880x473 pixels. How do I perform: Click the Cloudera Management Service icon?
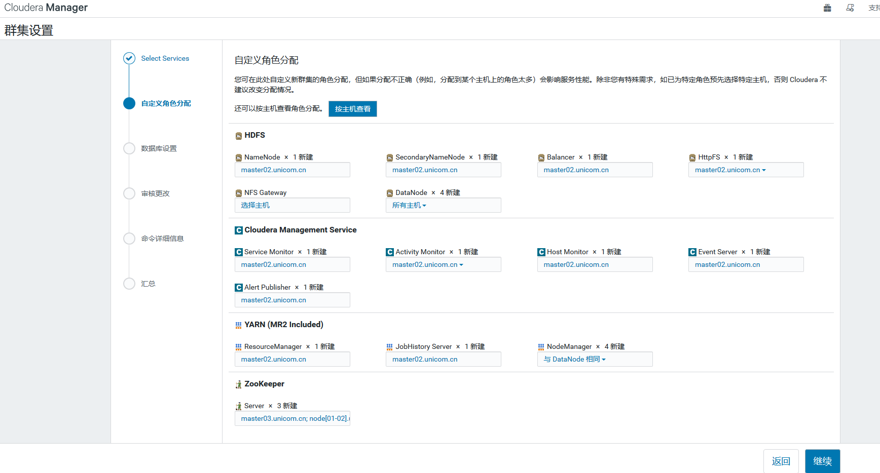click(x=238, y=230)
